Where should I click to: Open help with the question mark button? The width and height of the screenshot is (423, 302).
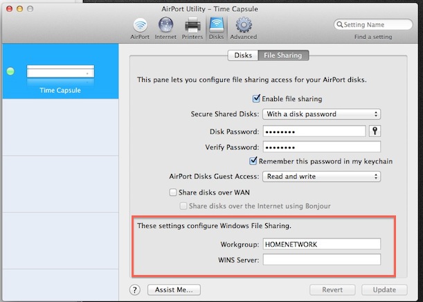point(134,290)
